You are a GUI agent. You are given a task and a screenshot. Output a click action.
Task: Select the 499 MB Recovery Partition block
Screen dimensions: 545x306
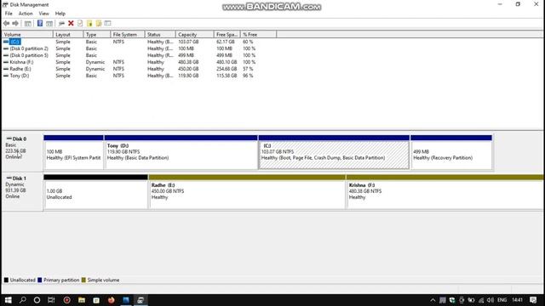point(451,153)
